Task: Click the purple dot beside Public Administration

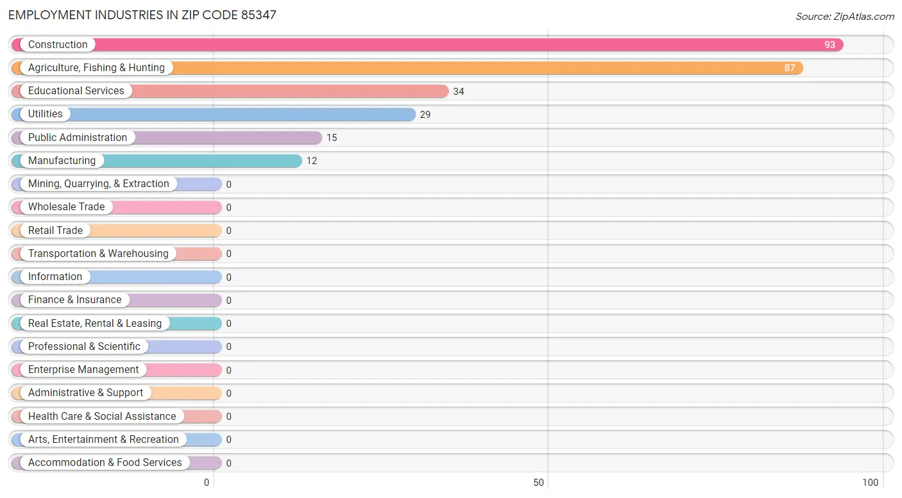Action: pos(18,138)
